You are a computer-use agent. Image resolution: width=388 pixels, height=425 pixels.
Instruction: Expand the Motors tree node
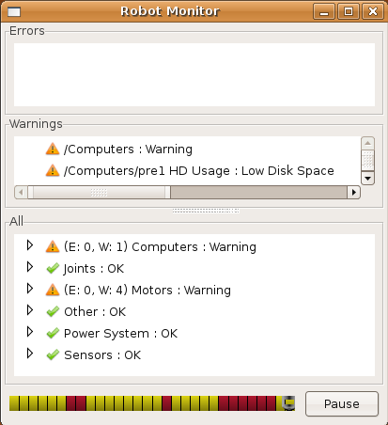pyautogui.click(x=30, y=289)
